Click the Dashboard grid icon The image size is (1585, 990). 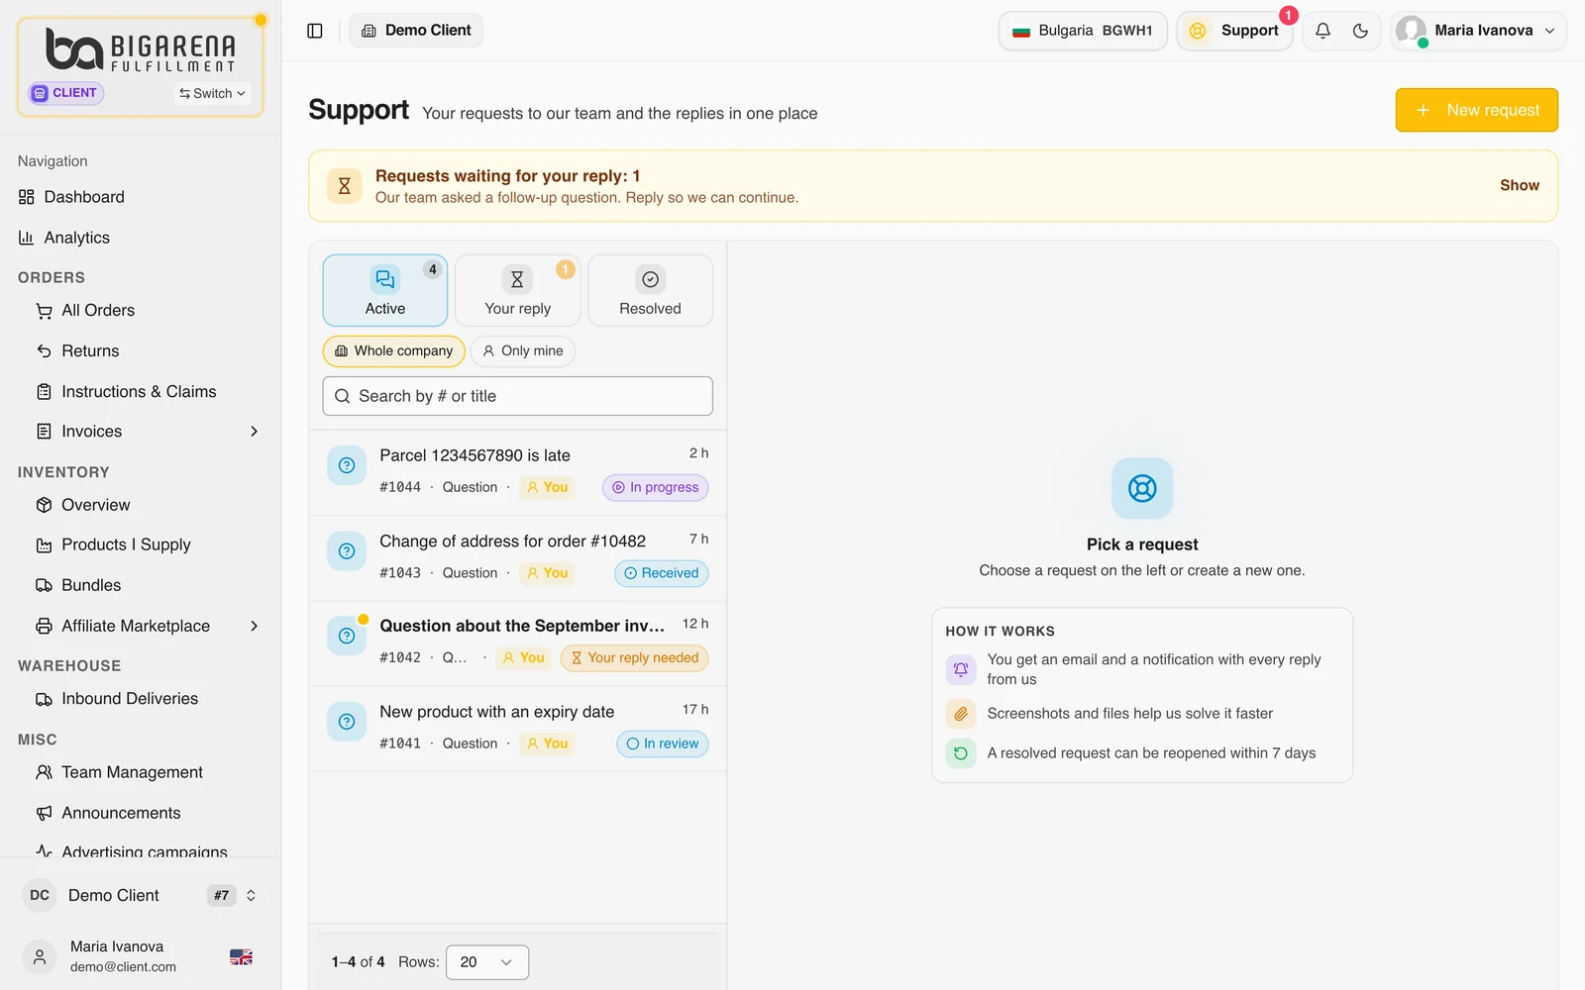[27, 197]
